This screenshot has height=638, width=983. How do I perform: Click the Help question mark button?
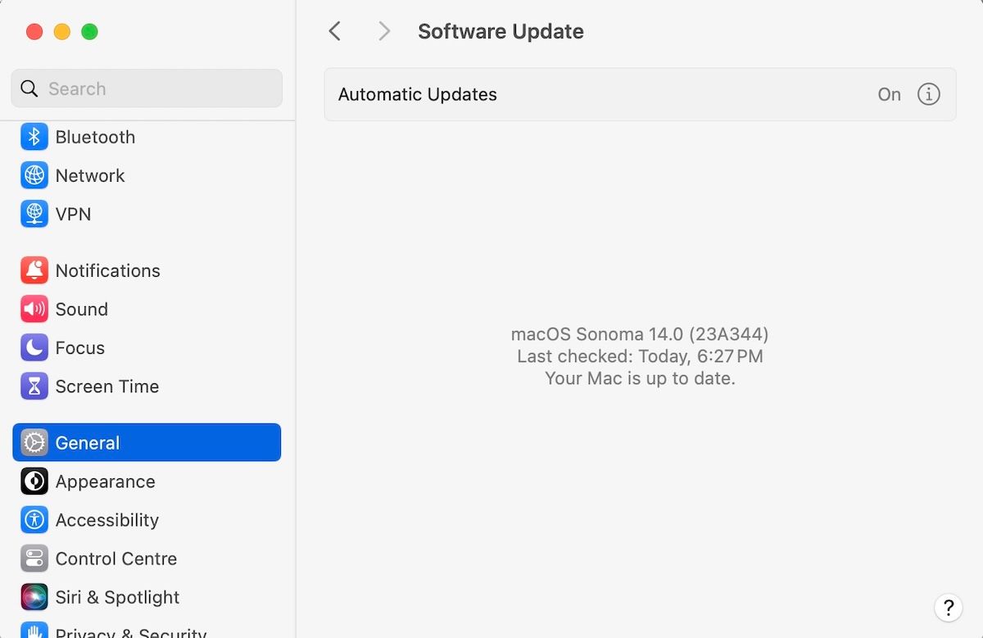pos(949,609)
